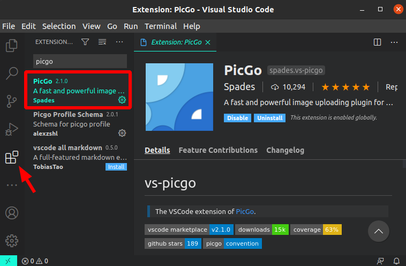Close the Extension: PicGo tab

pyautogui.click(x=208, y=42)
